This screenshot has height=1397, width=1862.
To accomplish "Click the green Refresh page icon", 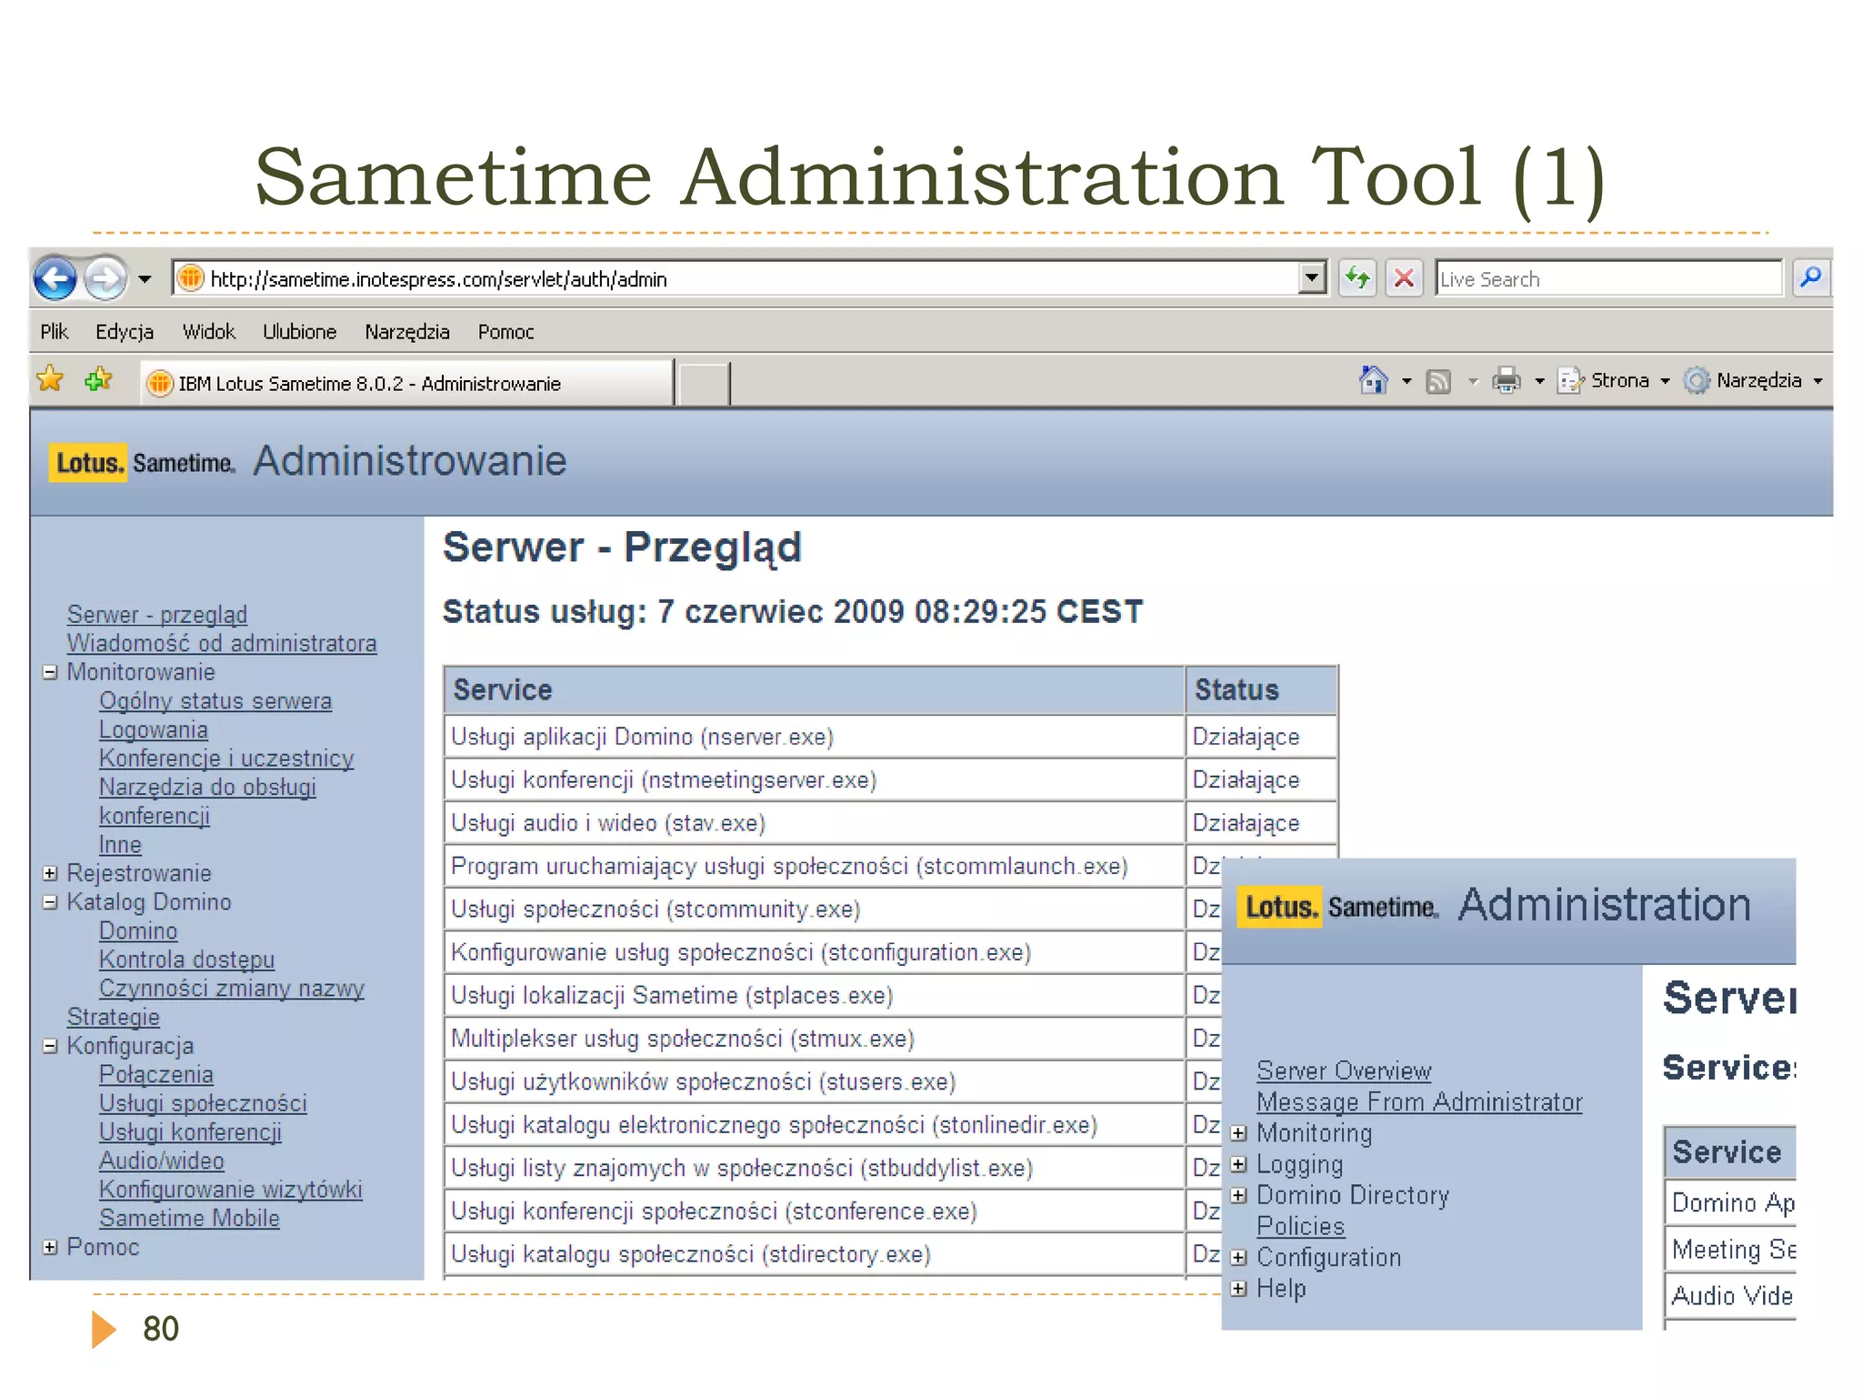I will [x=1357, y=278].
